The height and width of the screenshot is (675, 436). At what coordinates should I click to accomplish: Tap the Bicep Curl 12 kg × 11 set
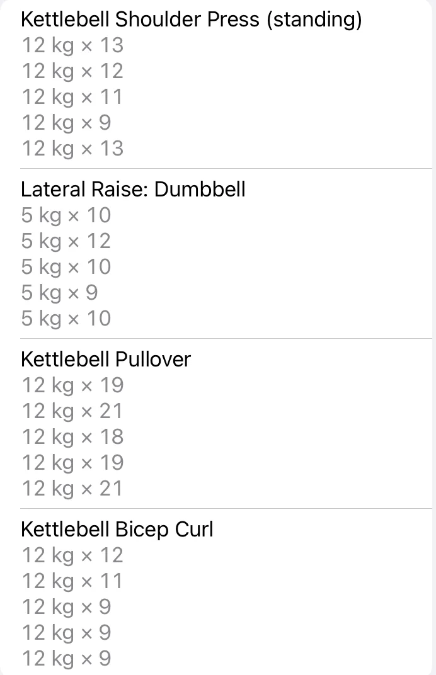[x=72, y=581]
